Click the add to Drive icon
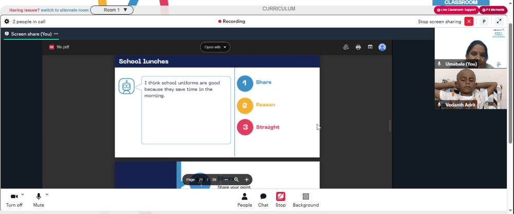 point(346,47)
